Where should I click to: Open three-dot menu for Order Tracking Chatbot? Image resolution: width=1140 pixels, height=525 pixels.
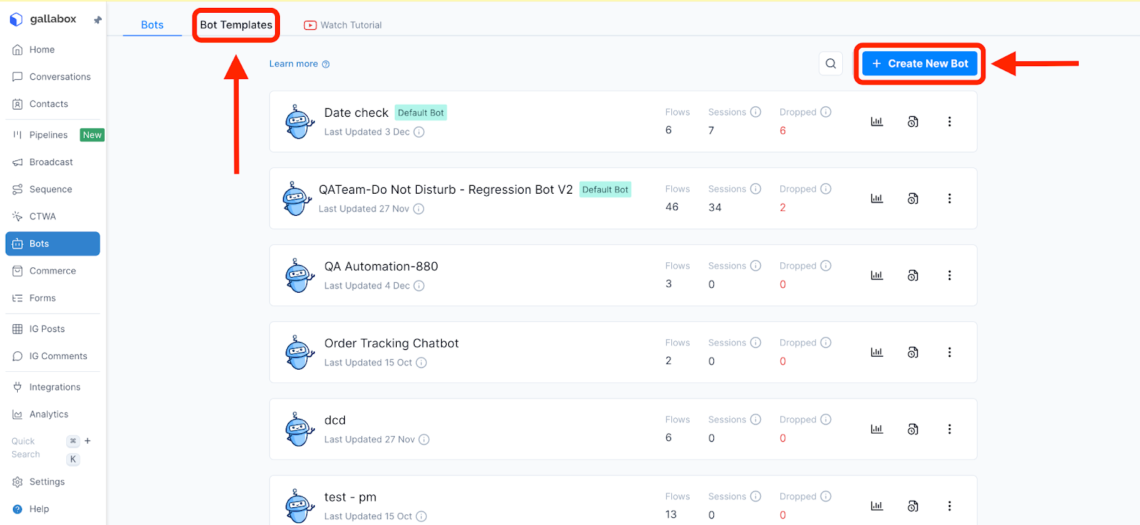point(949,353)
